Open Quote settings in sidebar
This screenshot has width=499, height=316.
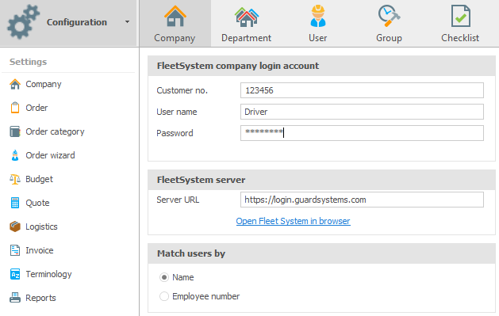point(37,203)
